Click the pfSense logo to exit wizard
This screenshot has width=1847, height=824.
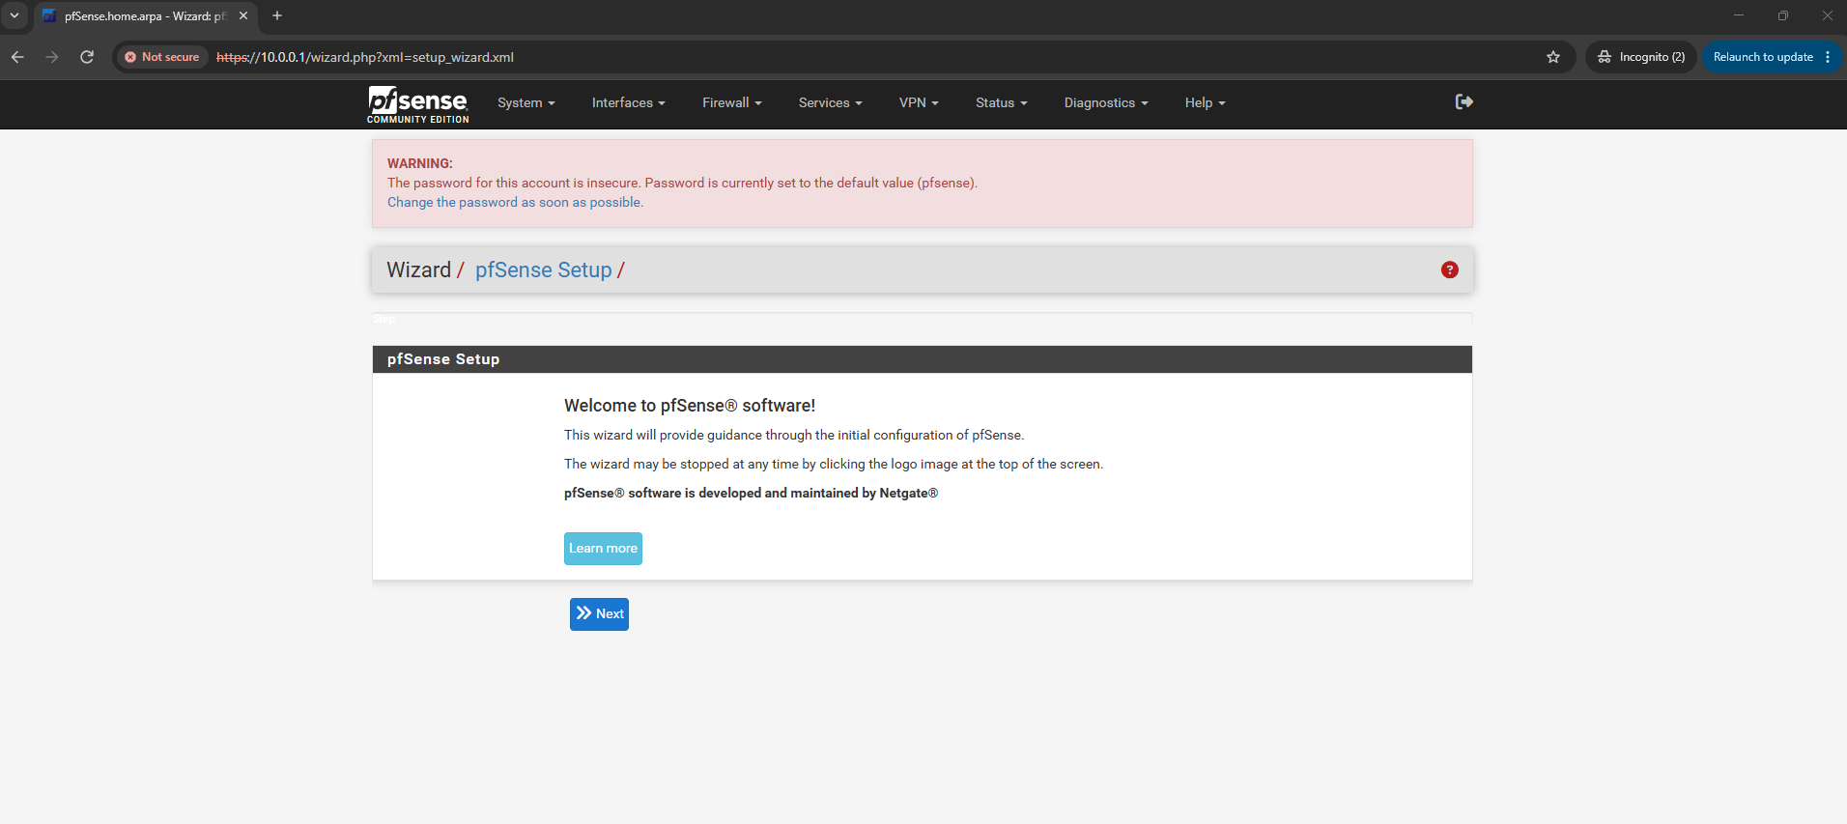click(x=417, y=104)
